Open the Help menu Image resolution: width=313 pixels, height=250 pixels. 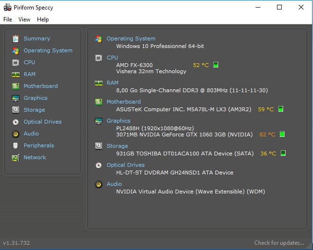pyautogui.click(x=43, y=19)
